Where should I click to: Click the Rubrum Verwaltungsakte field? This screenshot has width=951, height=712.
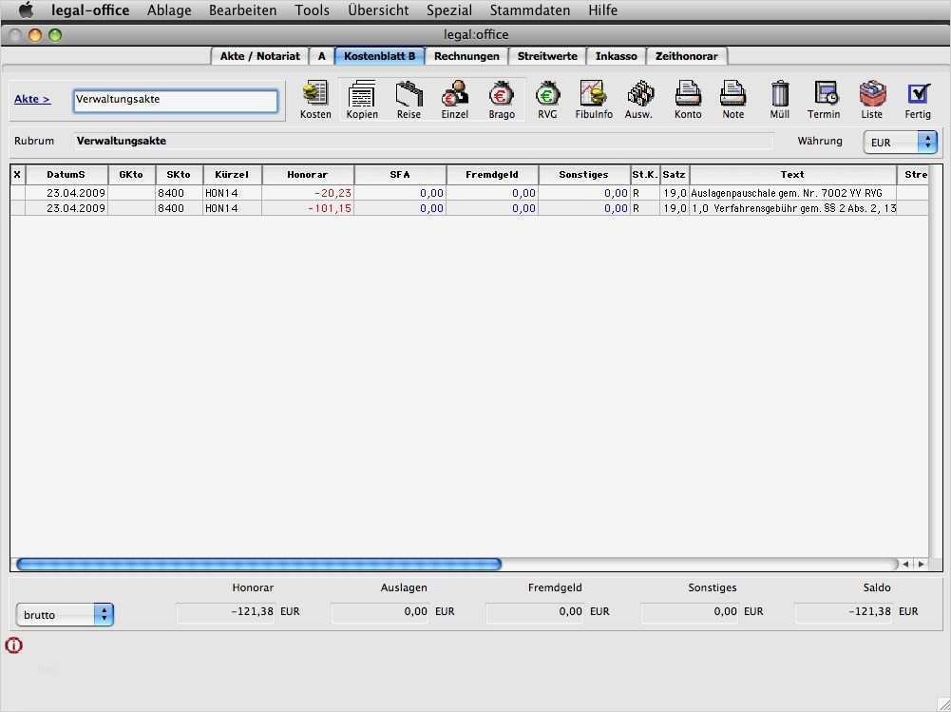click(x=424, y=141)
